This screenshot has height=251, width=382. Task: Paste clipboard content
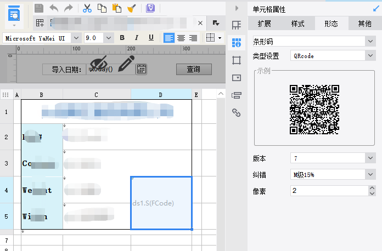pyautogui.click(x=117, y=8)
